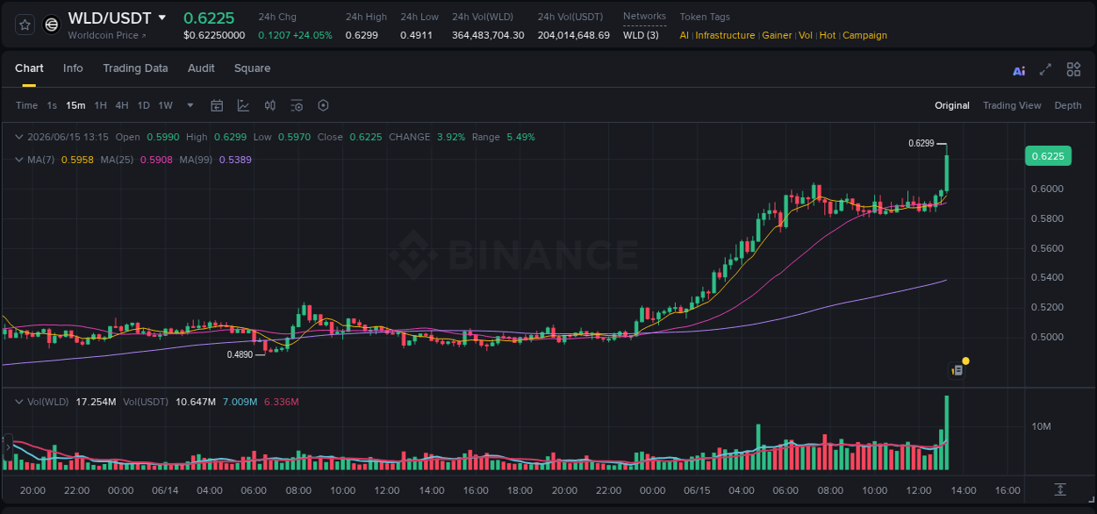The image size is (1097, 514).
Task: Click the 0.6299 high price marker
Action: [x=921, y=143]
